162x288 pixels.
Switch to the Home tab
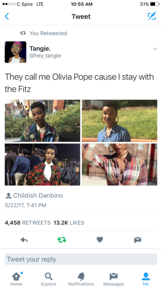pyautogui.click(x=16, y=279)
